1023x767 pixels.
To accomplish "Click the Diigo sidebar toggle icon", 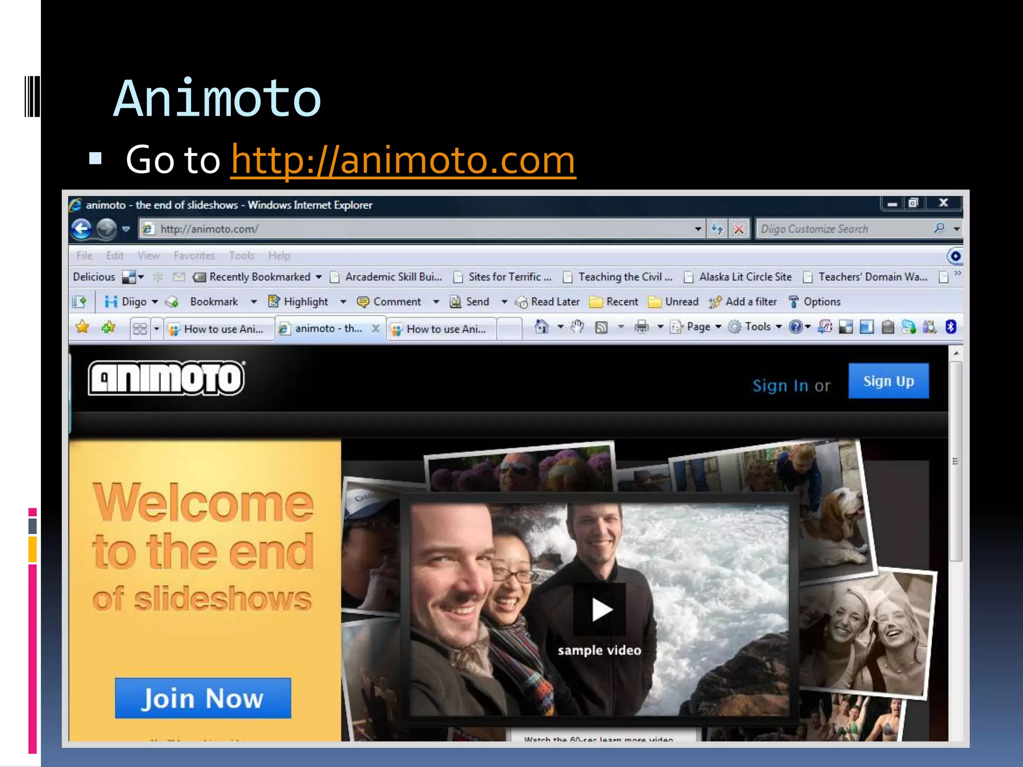I will pyautogui.click(x=79, y=302).
